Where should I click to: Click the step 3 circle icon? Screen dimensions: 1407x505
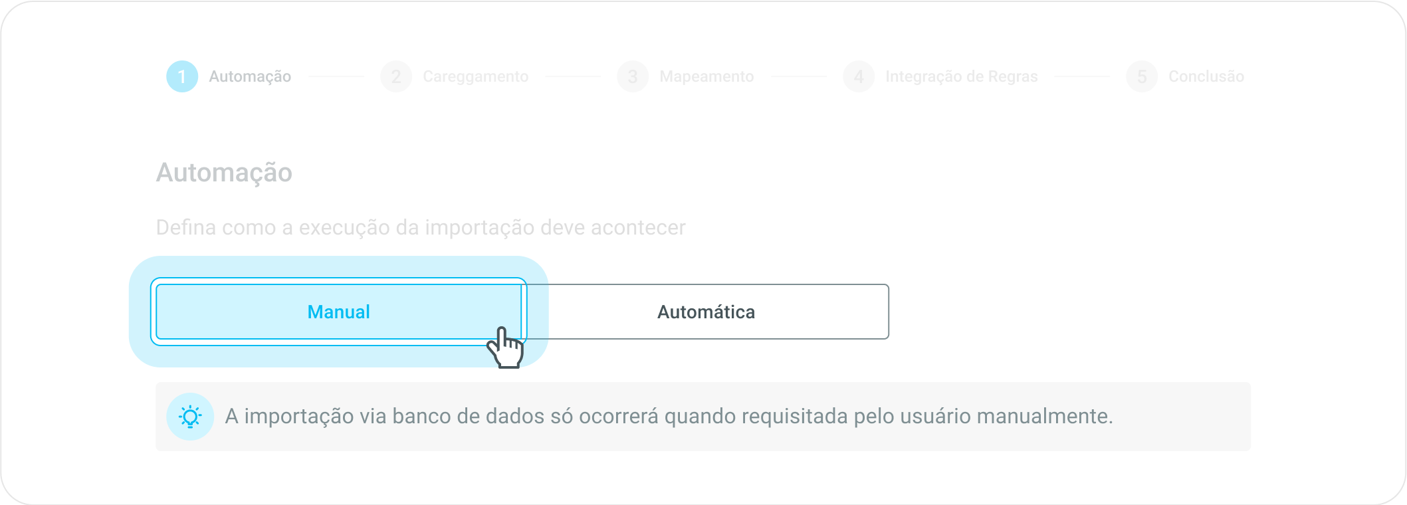click(x=633, y=76)
